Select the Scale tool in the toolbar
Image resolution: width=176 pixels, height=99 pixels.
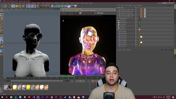[x=16, y=6]
